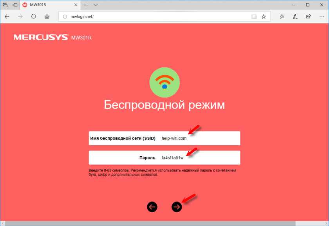Image resolution: width=329 pixels, height=226 pixels.
Task: Click the black back arrow button
Action: coord(152,207)
